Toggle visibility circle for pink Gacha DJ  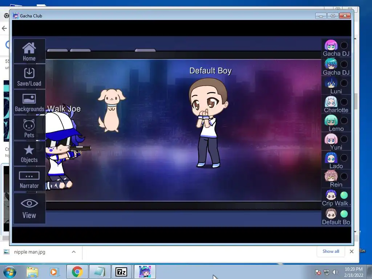(344, 45)
